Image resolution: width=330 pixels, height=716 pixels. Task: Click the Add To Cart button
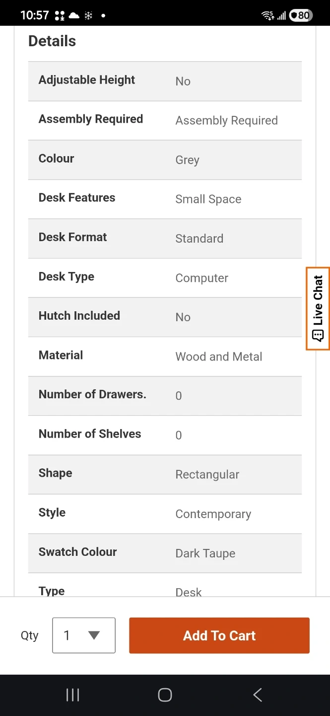pos(219,635)
